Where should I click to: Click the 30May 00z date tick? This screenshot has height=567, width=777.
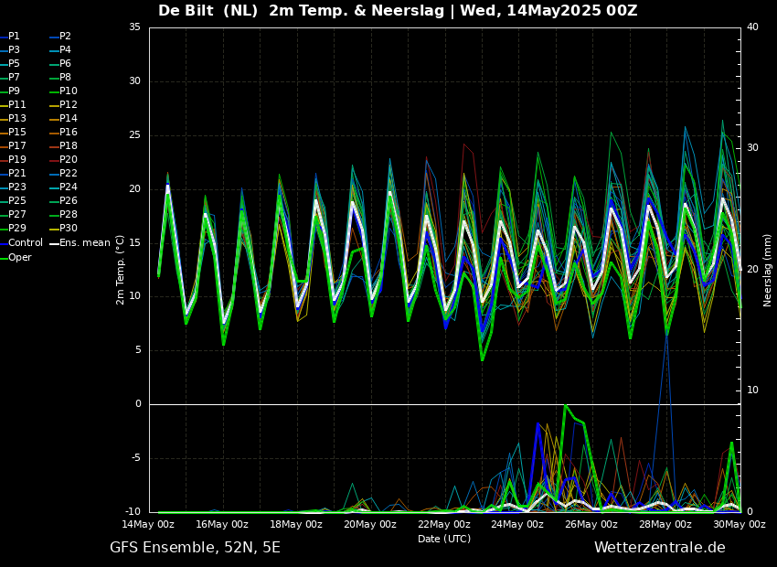pos(739,524)
